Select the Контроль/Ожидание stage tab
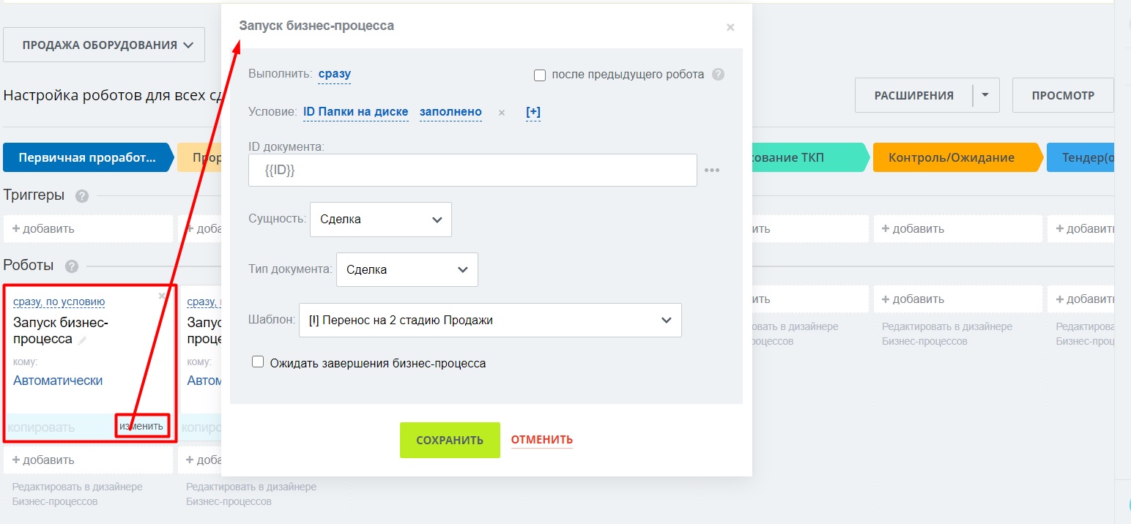Viewport: 1131px width, 524px height. click(952, 157)
